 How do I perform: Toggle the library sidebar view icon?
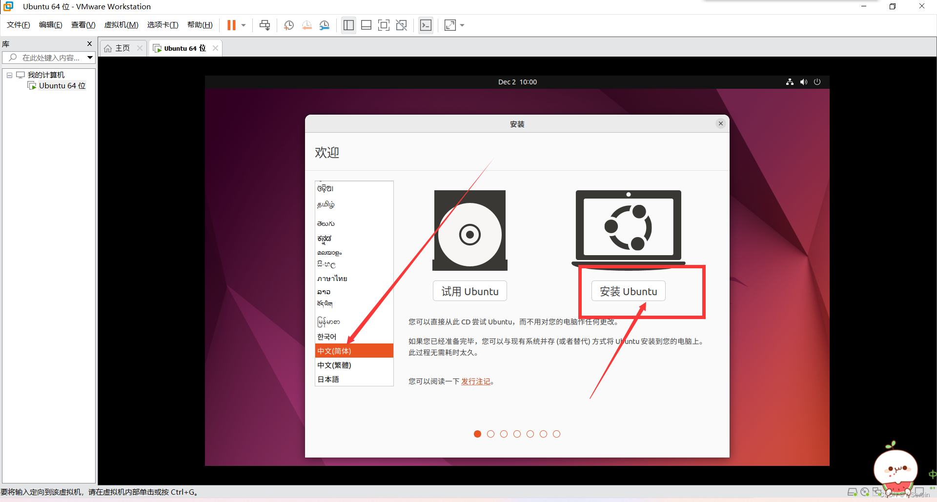click(x=348, y=25)
